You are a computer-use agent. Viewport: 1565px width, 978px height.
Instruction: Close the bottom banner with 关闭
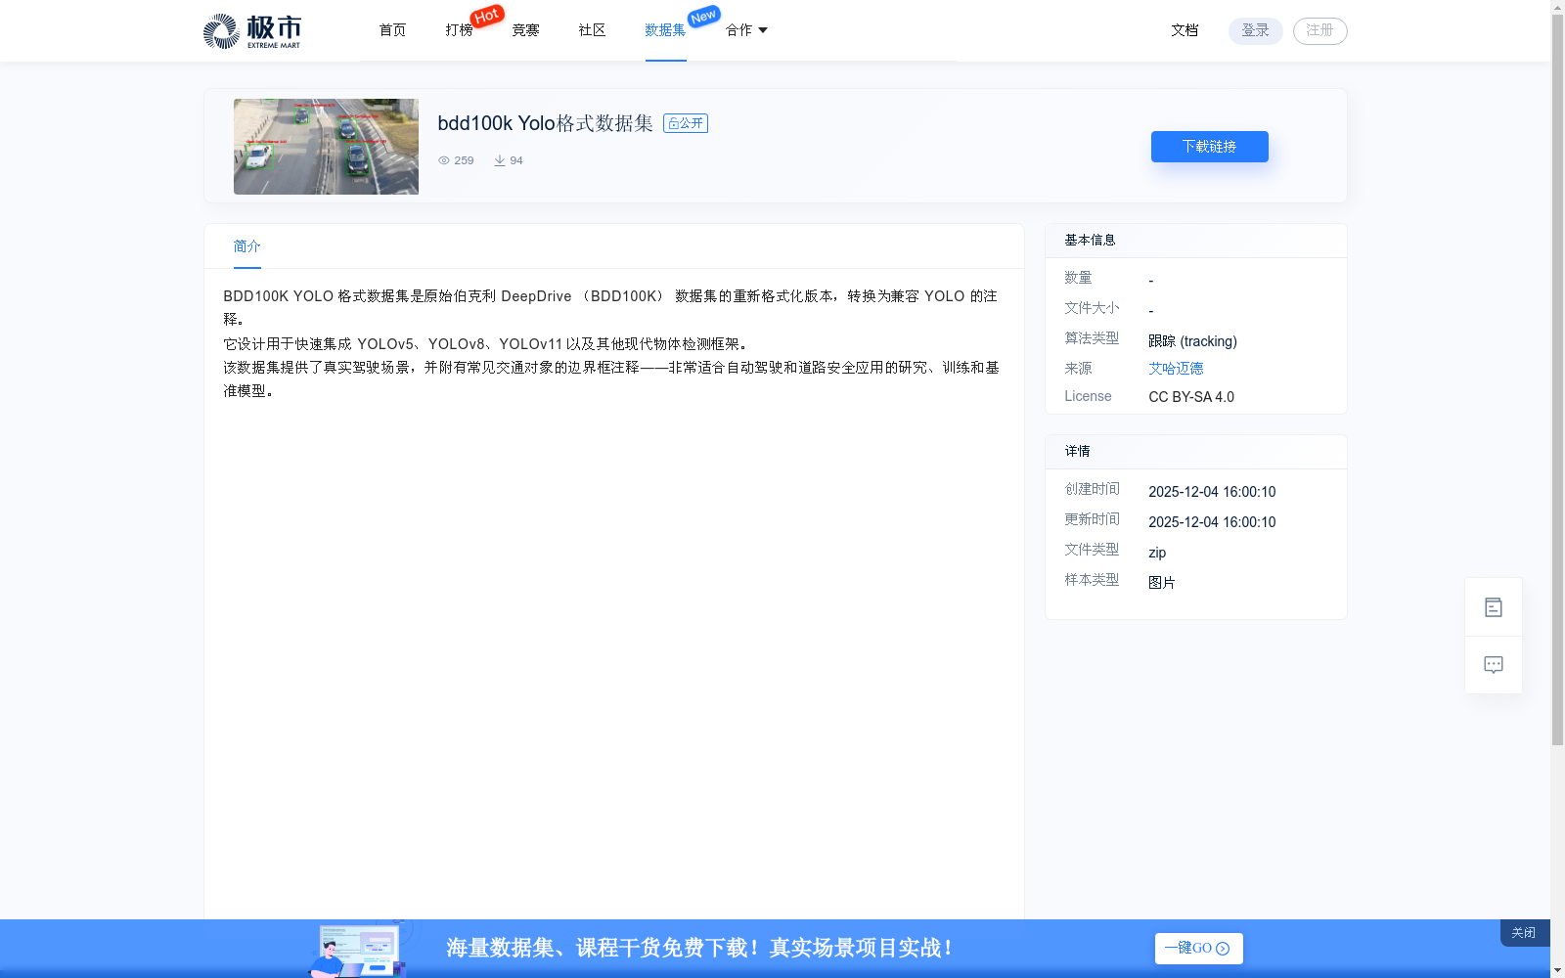coord(1524,933)
